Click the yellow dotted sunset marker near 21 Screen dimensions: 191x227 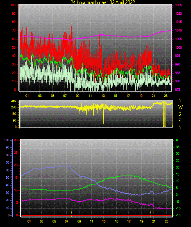click(151, 213)
